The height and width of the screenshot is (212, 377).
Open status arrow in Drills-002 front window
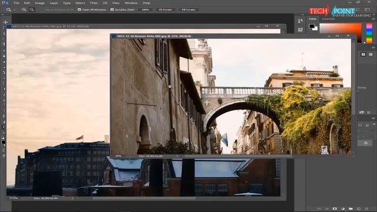178,156
